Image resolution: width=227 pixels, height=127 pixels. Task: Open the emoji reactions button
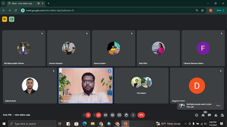pyautogui.click(x=112, y=115)
